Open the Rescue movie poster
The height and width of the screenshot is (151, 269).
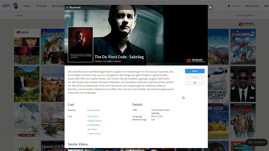pos(27,121)
